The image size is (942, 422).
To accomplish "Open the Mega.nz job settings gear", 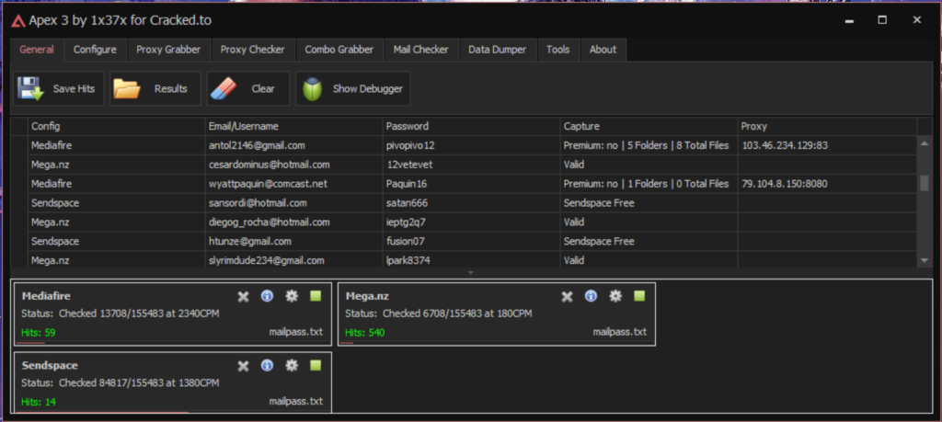I will 615,296.
